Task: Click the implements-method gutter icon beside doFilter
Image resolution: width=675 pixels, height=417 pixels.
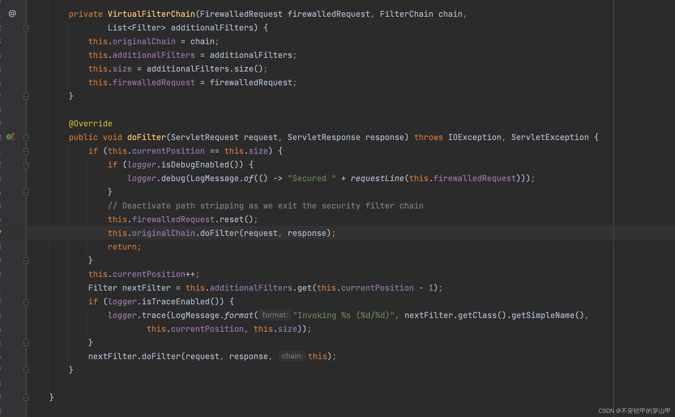Action: [x=11, y=137]
